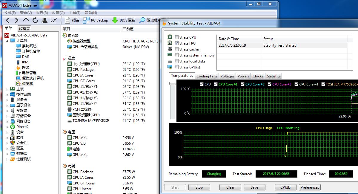Switch to the Cooling Fans tab
The width and height of the screenshot is (358, 194).
click(x=207, y=76)
